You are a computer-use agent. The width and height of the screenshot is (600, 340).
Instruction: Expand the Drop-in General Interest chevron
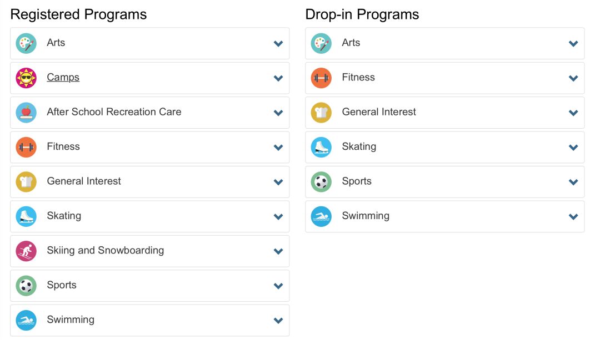pyautogui.click(x=573, y=113)
